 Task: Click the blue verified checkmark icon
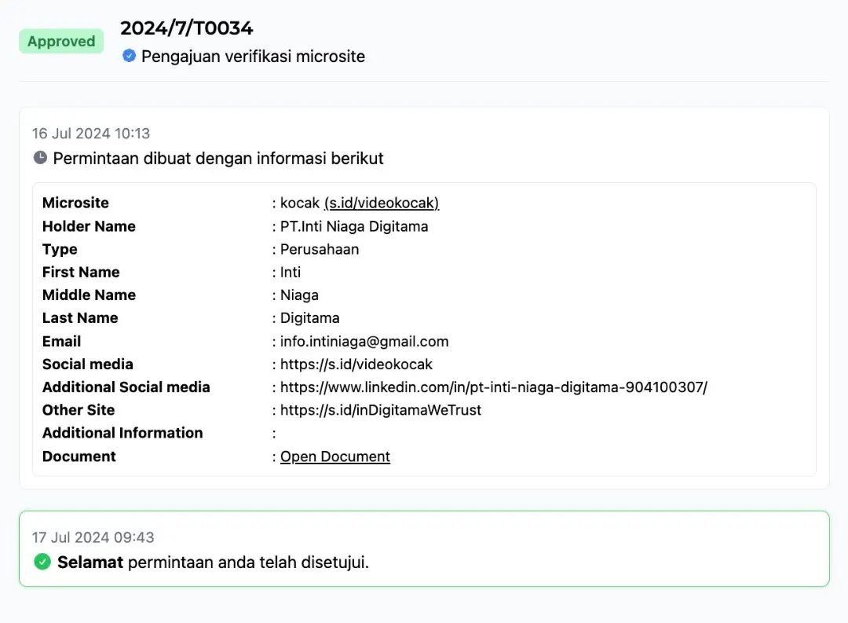(130, 56)
